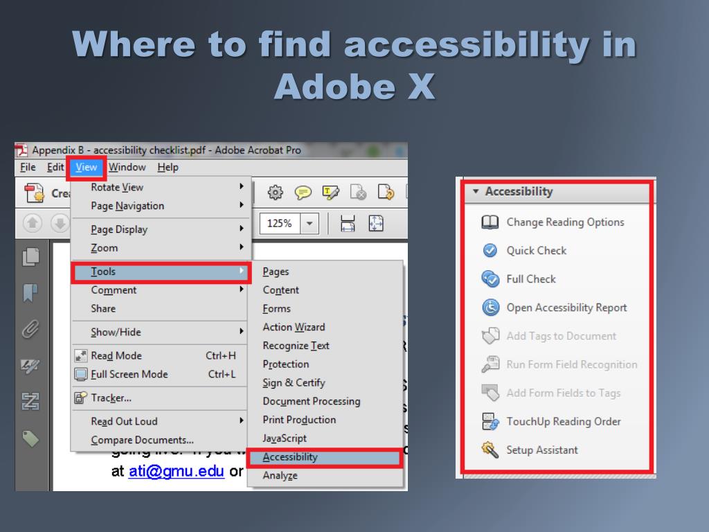The height and width of the screenshot is (532, 709).
Task: Click the Full Check label
Action: (x=531, y=279)
